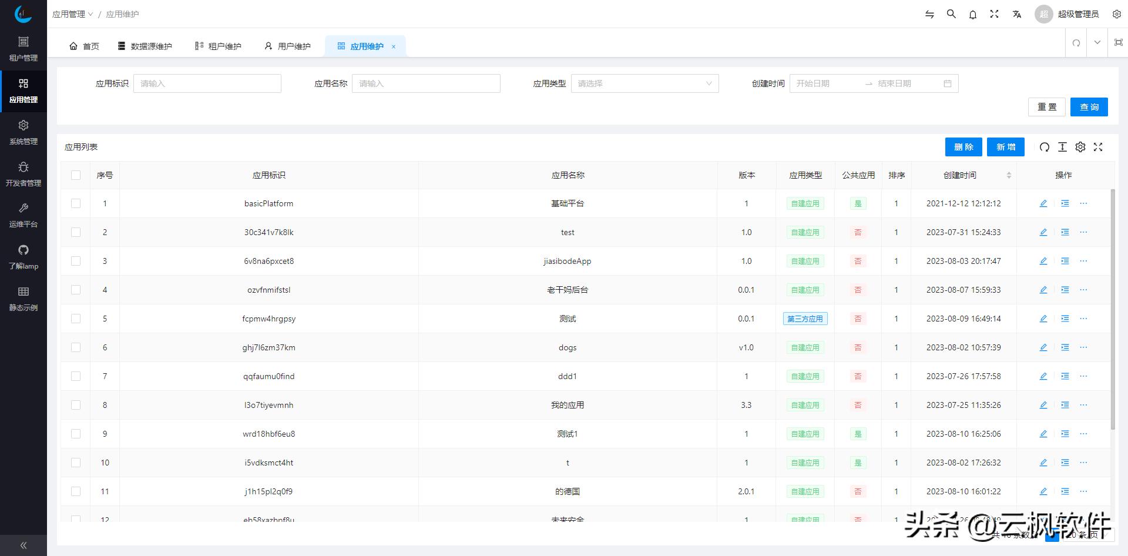Screen dimensions: 1128x556
Task: Navigate to 系统管理 in the sidebar
Action: point(23,132)
